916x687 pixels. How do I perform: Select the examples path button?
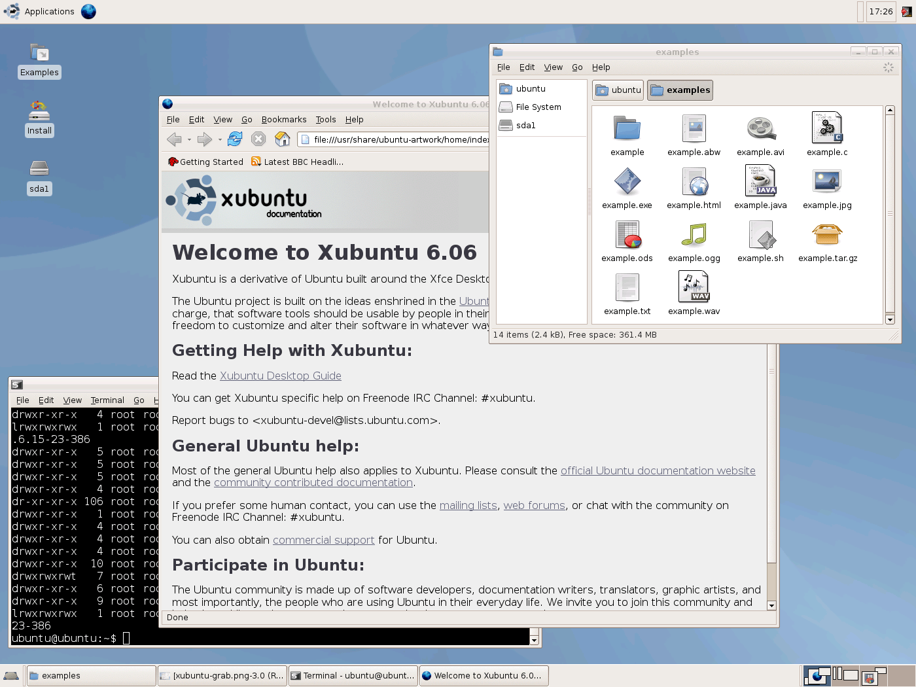pos(680,90)
